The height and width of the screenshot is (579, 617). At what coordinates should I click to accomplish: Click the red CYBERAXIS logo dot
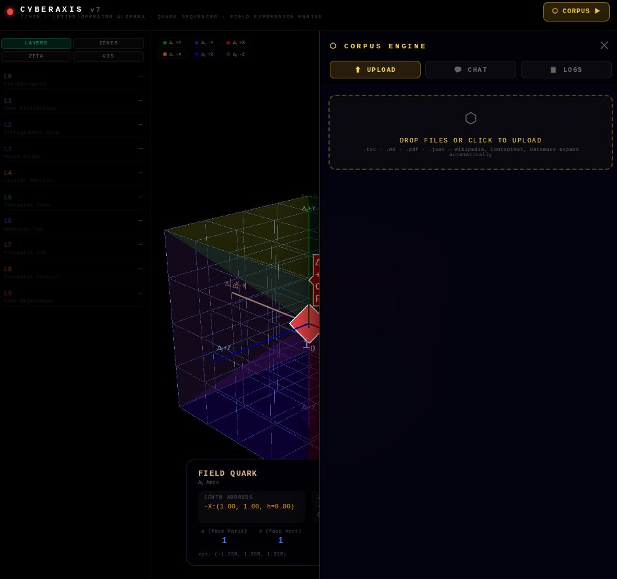click(x=9, y=10)
